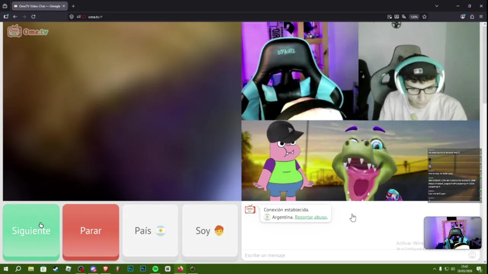
Task: Select the OmeTV Video Chat tab
Action: [39, 6]
